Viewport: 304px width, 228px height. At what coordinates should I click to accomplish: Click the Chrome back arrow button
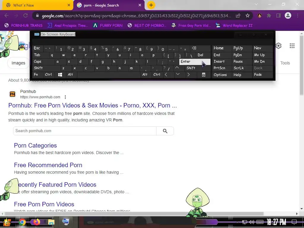(x=7, y=15)
